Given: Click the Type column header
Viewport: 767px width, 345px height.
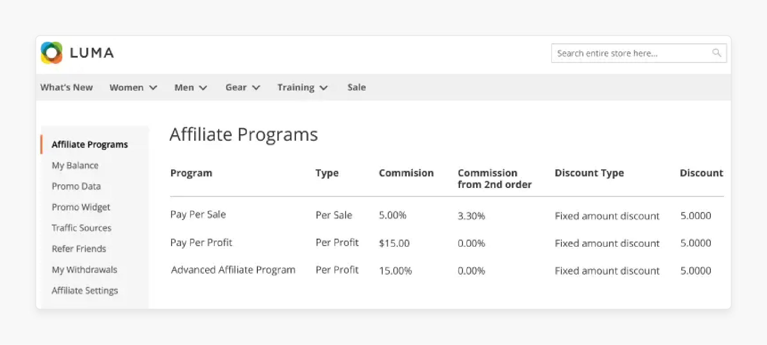Looking at the screenshot, I should coord(327,173).
